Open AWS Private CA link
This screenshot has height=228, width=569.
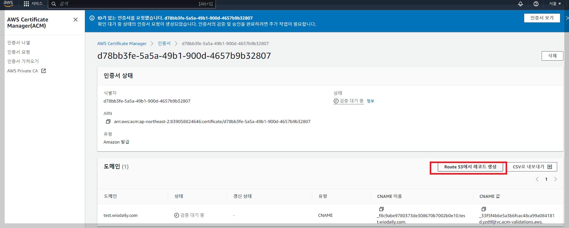point(23,71)
